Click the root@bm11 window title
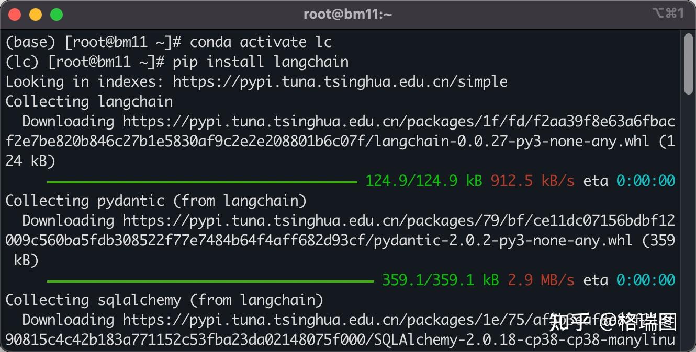The height and width of the screenshot is (352, 696). click(347, 14)
